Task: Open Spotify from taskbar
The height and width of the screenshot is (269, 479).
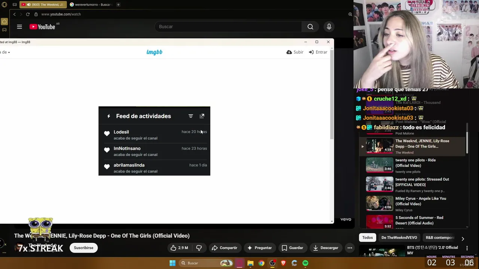Action: (x=305, y=263)
